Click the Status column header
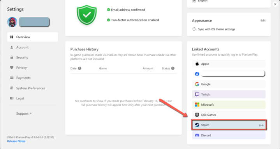 166,68
